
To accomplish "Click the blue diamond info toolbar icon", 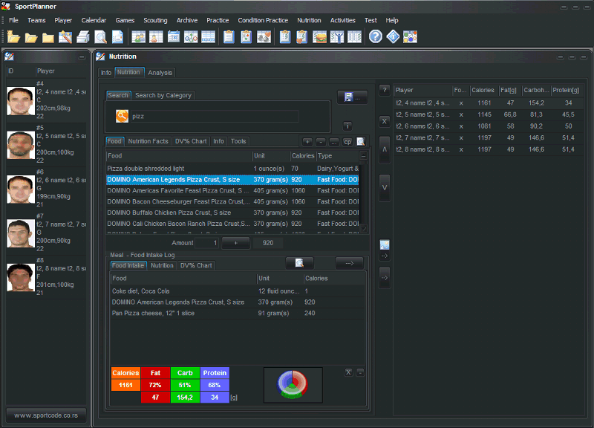I will pos(393,36).
